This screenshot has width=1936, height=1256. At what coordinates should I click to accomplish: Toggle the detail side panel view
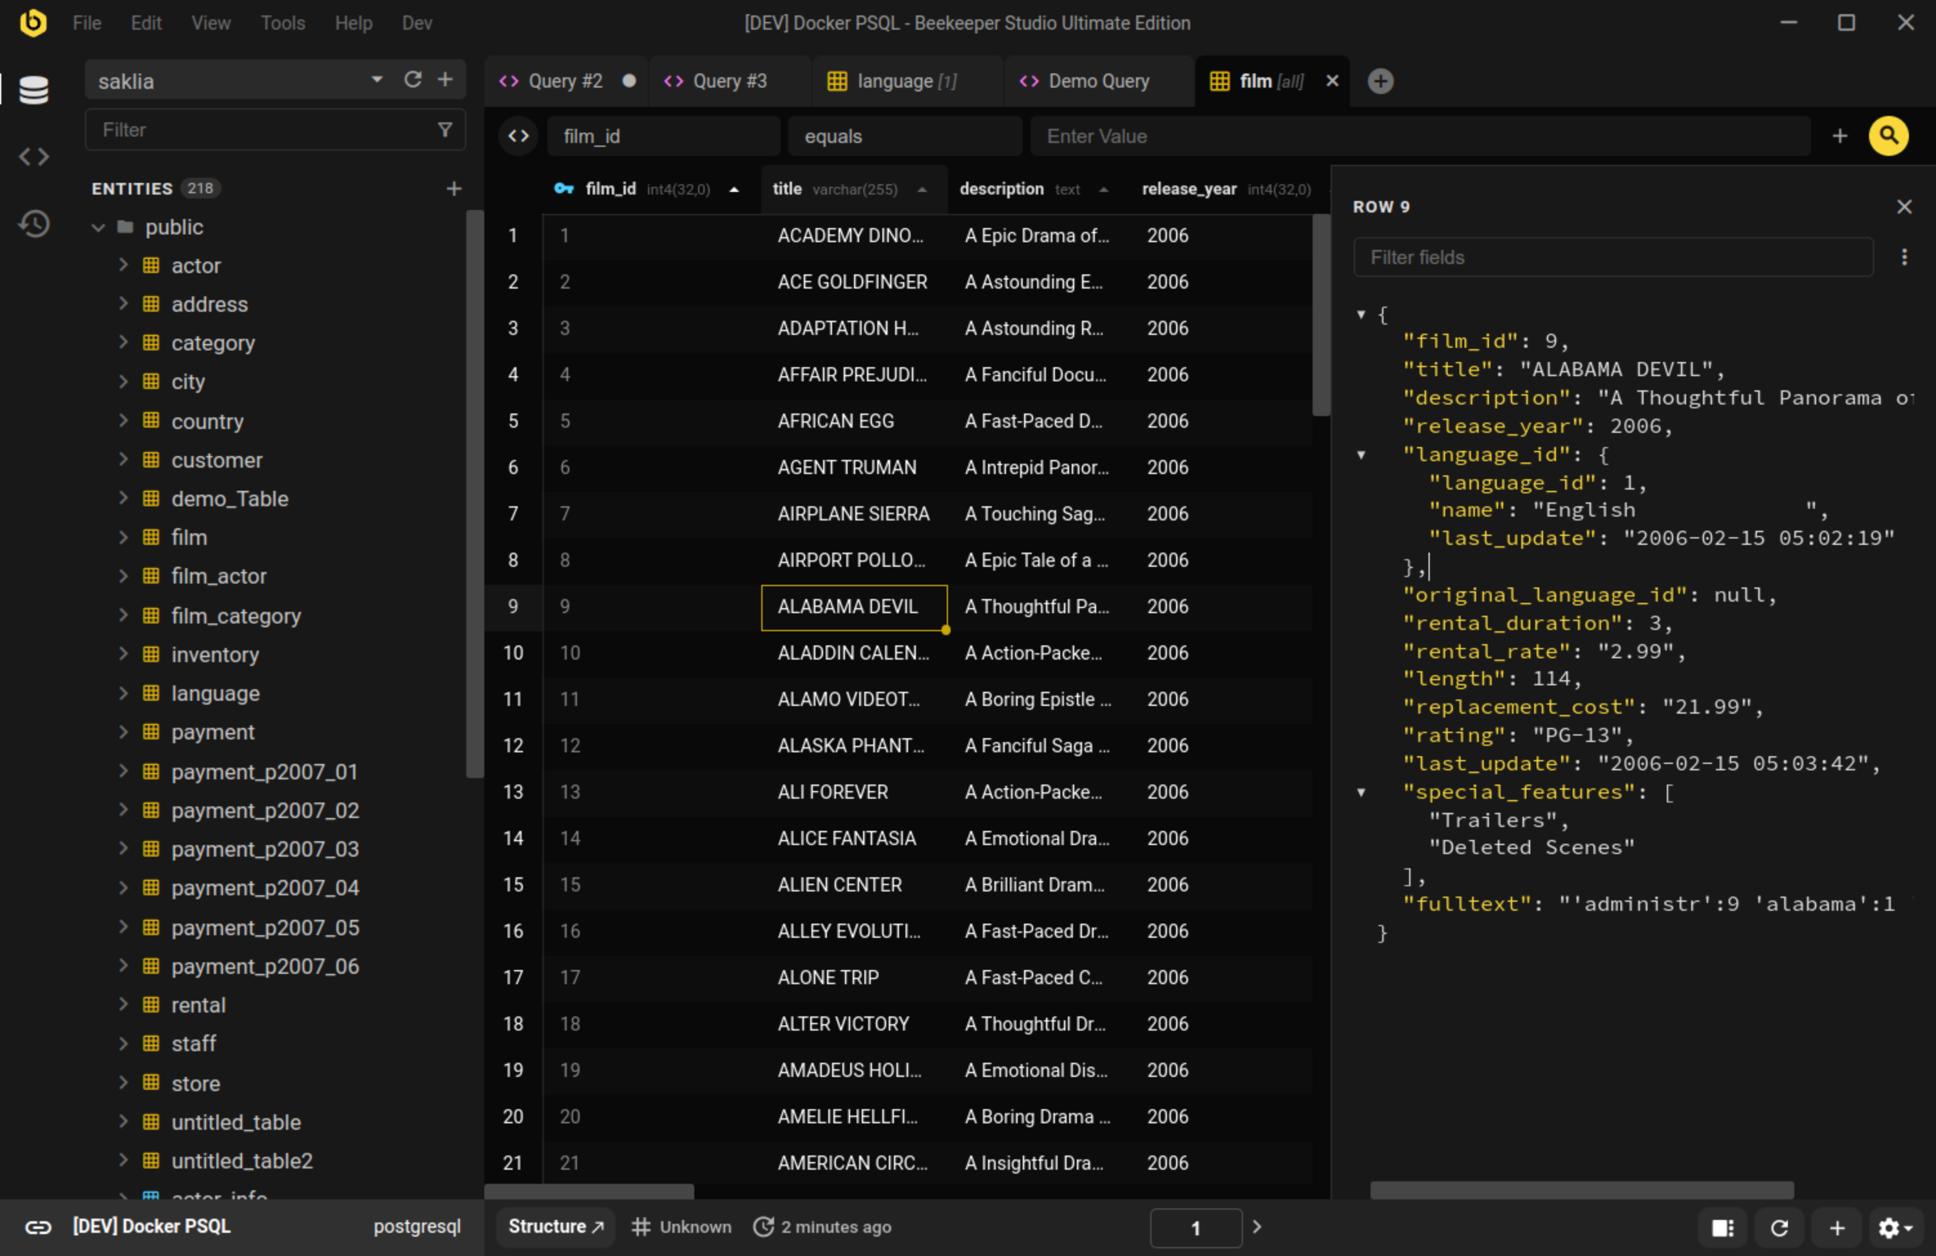coord(1722,1227)
